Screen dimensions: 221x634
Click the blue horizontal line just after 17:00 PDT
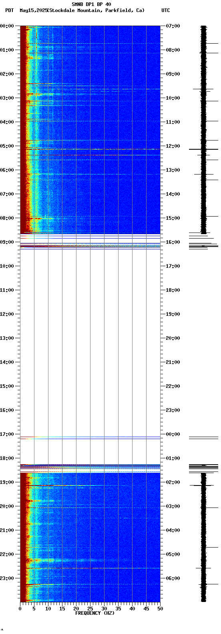pyautogui.click(x=90, y=439)
